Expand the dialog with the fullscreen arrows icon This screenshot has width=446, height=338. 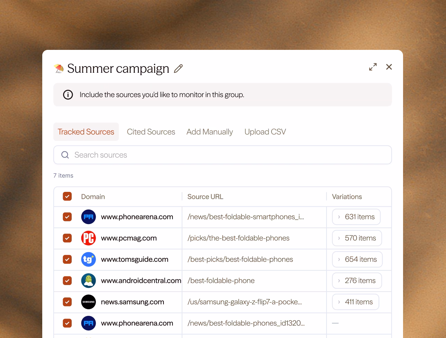point(373,67)
